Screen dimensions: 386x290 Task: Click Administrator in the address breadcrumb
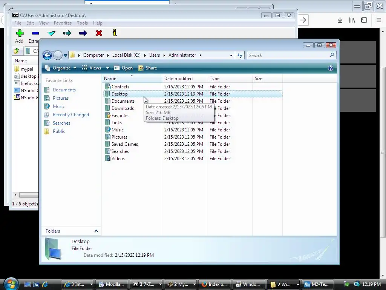[x=182, y=55]
